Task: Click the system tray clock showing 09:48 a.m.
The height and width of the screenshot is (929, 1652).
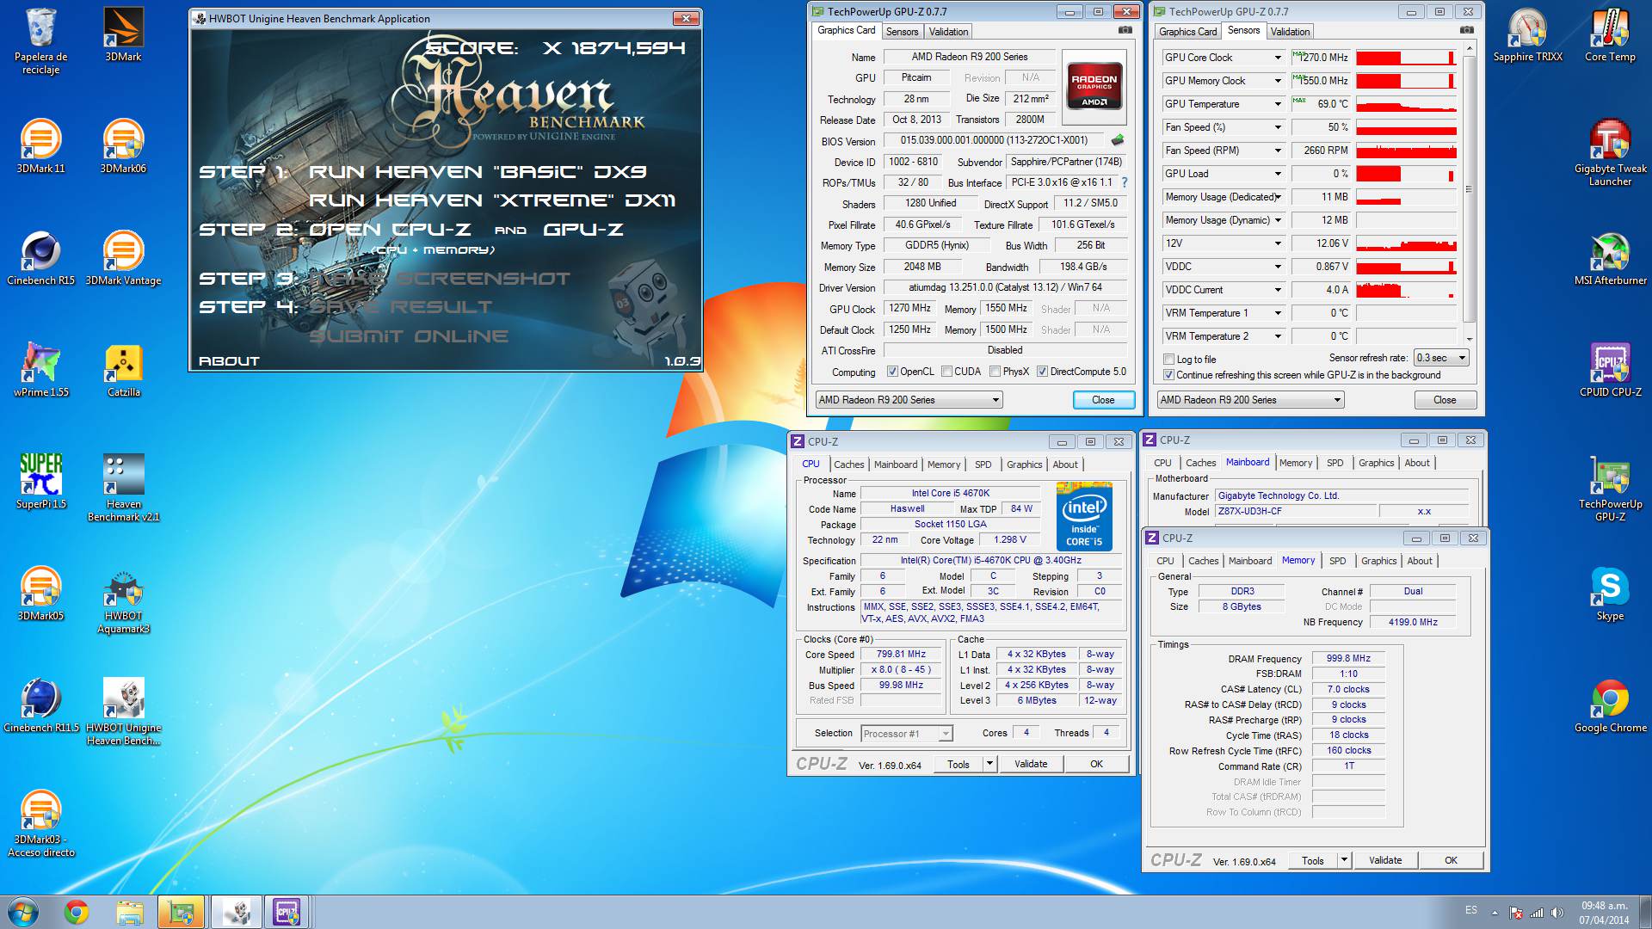Action: coord(1604,913)
